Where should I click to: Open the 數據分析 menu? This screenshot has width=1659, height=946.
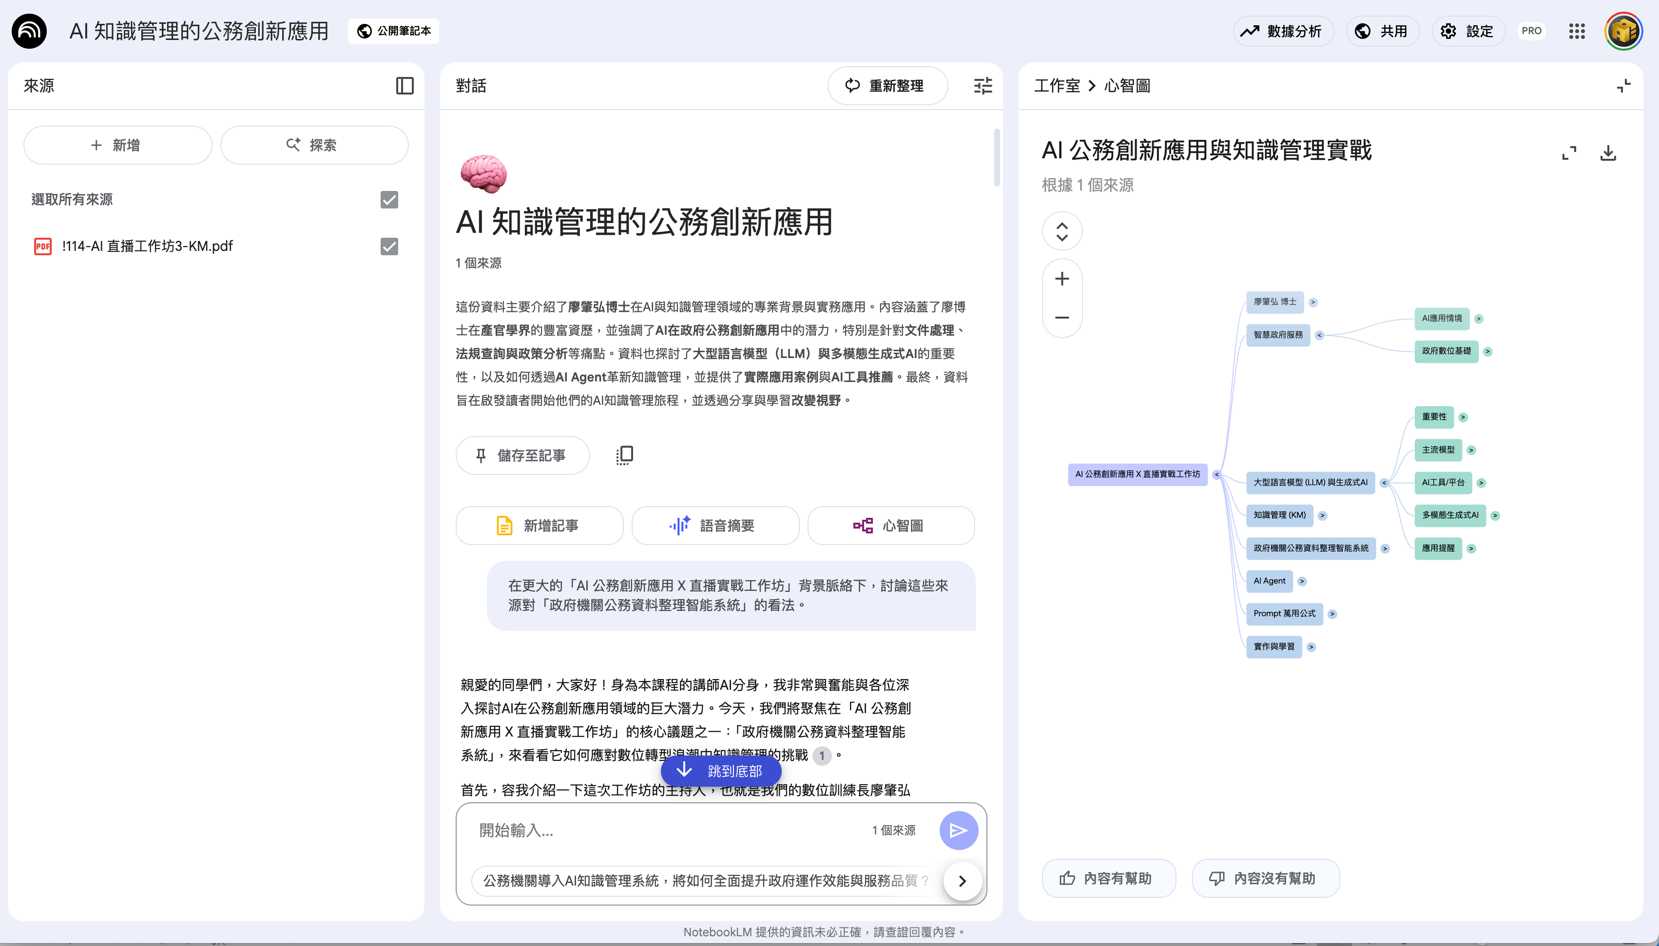1283,31
